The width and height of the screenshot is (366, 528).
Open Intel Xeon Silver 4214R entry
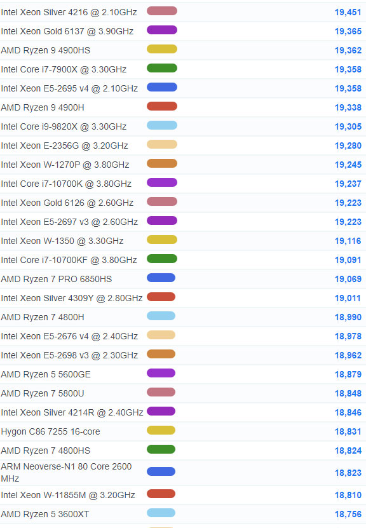[72, 412]
